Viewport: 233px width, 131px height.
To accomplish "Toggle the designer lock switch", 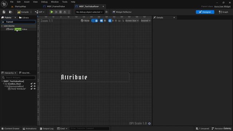I will (95, 21).
